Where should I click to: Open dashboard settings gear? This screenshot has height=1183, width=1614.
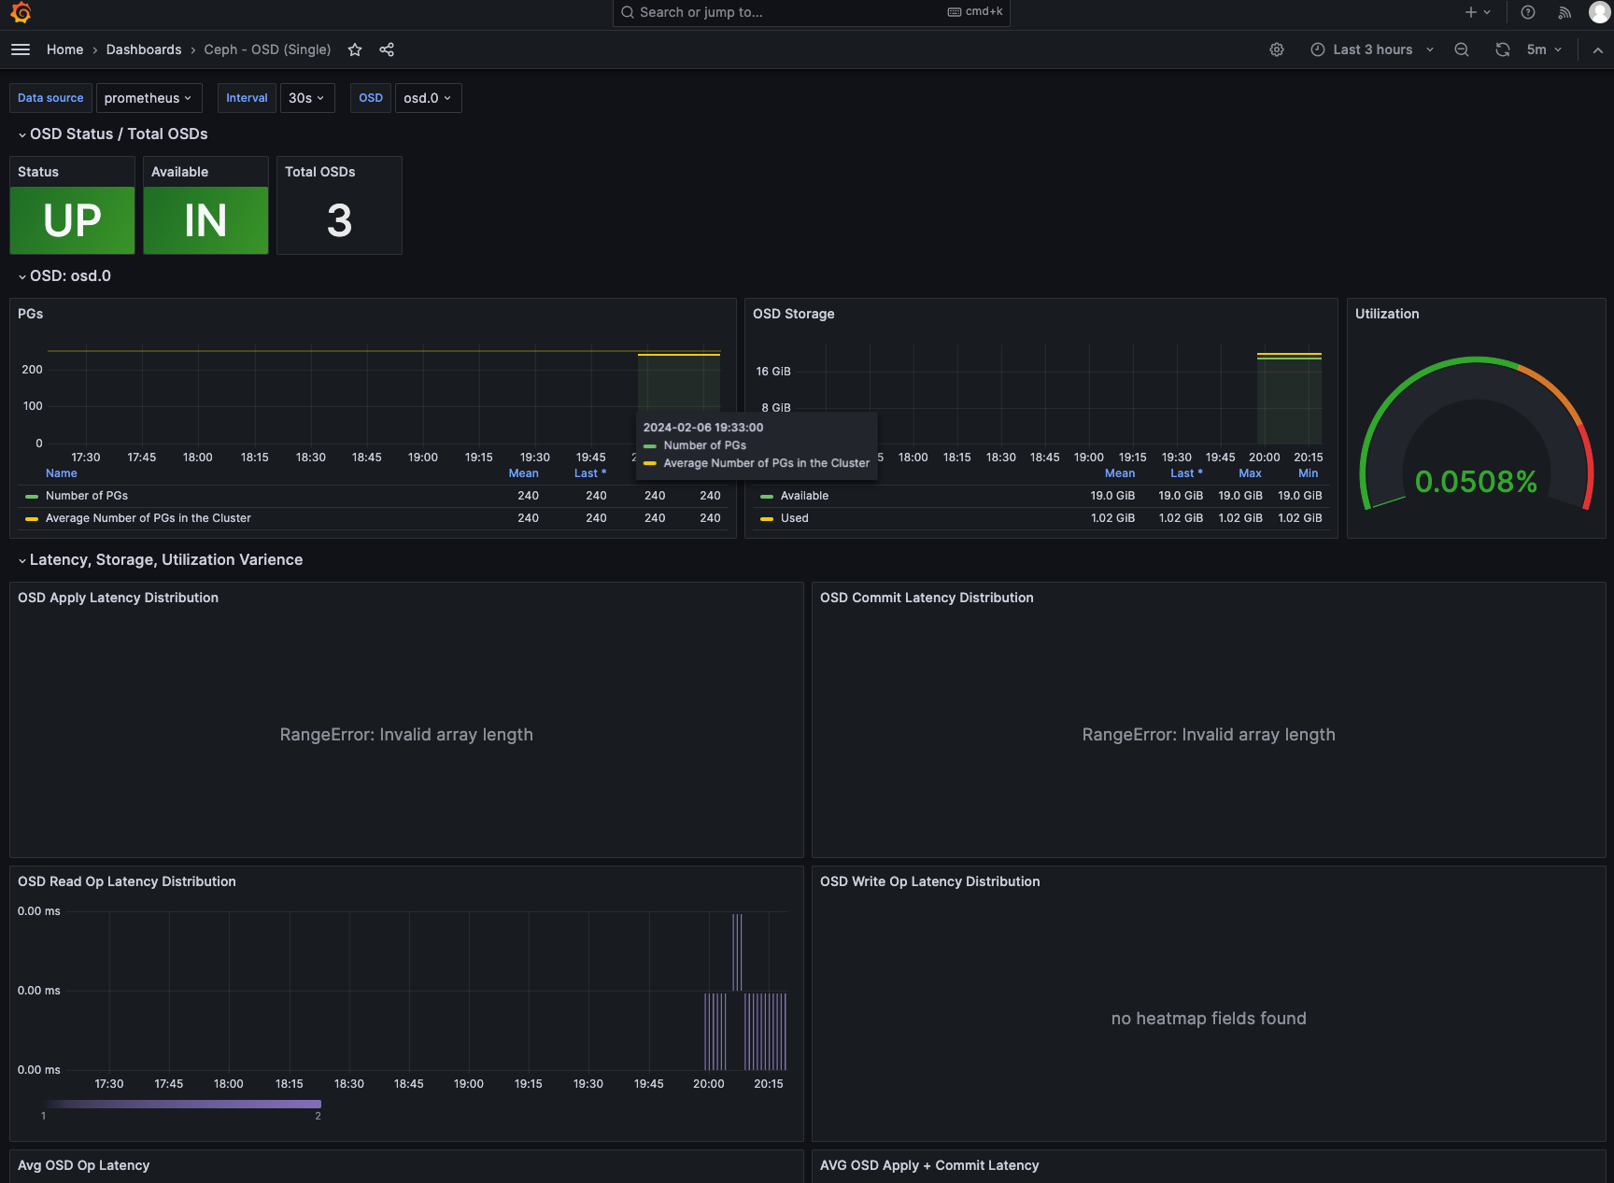pos(1277,49)
